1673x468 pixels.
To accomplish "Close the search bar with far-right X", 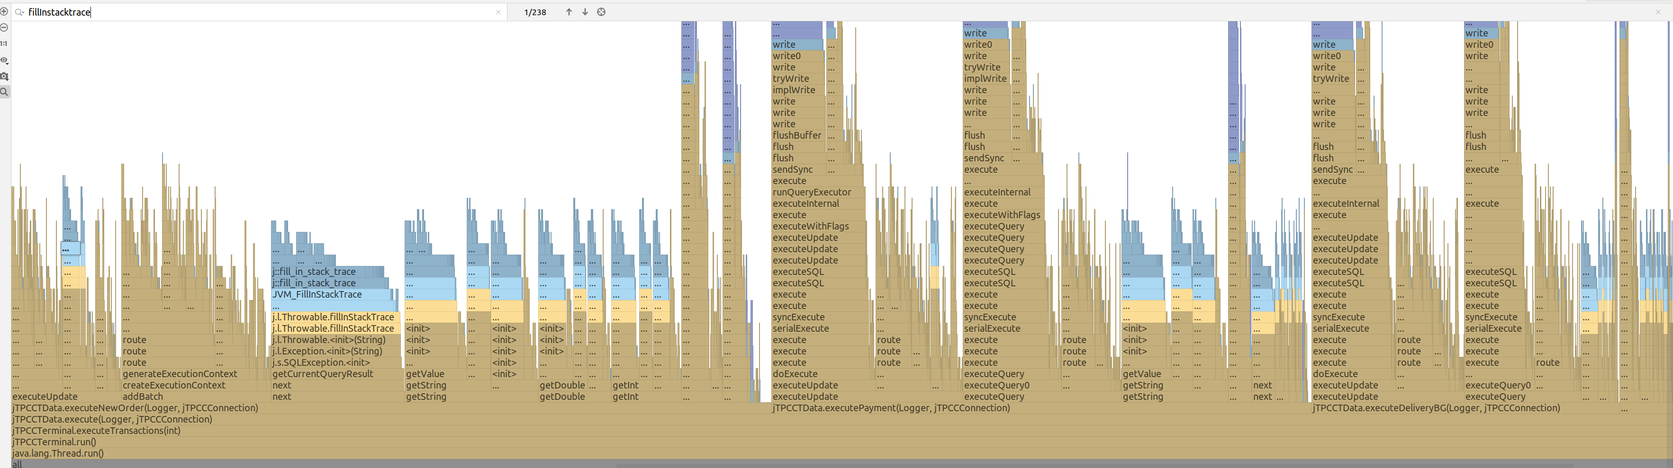I will [1658, 12].
